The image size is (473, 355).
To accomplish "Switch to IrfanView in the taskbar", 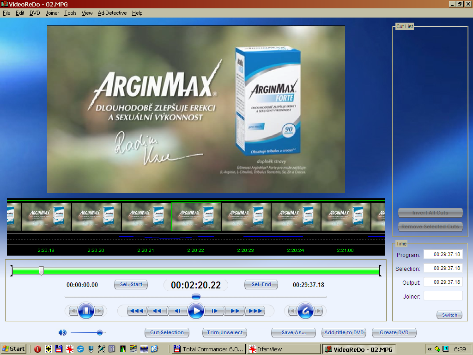I will pyautogui.click(x=284, y=349).
